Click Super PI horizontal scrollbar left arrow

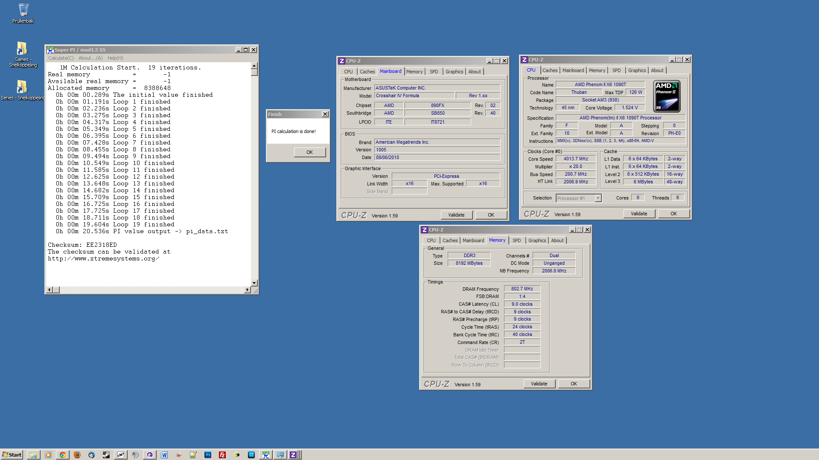coord(50,290)
